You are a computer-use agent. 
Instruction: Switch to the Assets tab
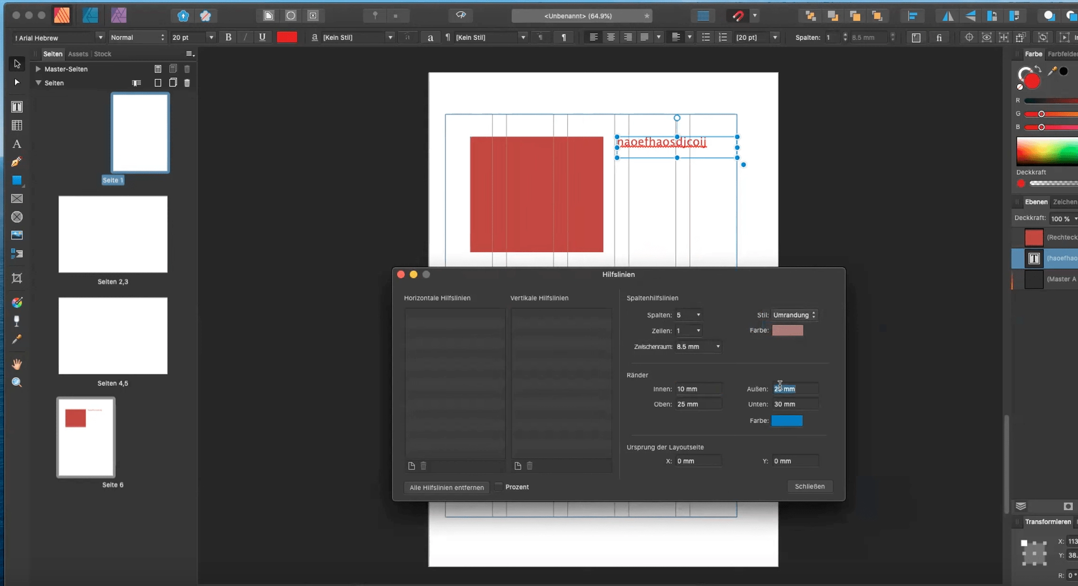click(78, 54)
